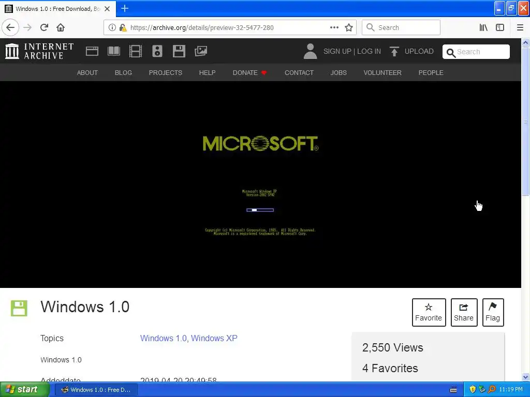The height and width of the screenshot is (397, 530).
Task: Click the magnifier tray icon
Action: coord(492,390)
